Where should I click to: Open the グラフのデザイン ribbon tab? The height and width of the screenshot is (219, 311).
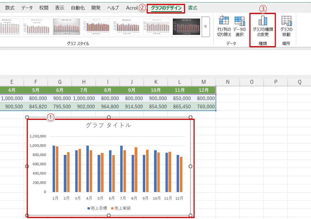pos(166,8)
